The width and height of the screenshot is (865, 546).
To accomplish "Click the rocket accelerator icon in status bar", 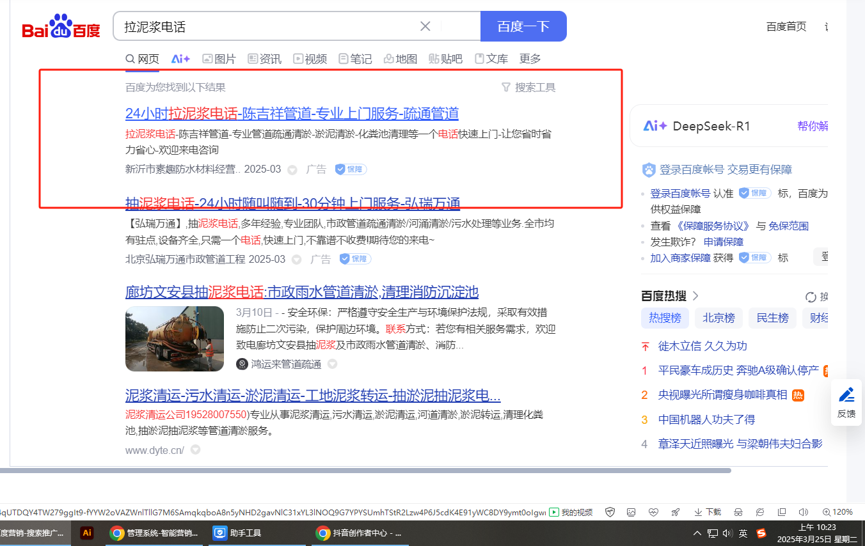I will point(675,512).
